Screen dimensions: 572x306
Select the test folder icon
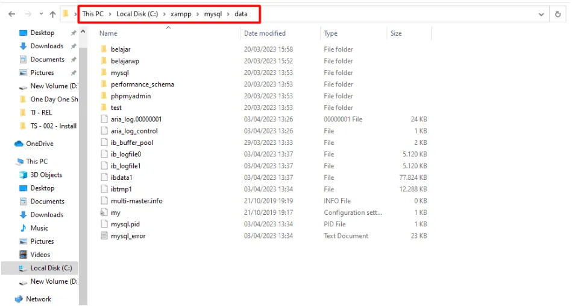[x=104, y=107]
